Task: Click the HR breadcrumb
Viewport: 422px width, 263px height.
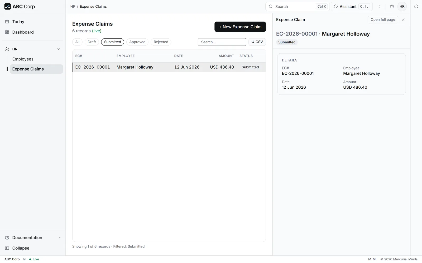Action: [x=73, y=7]
